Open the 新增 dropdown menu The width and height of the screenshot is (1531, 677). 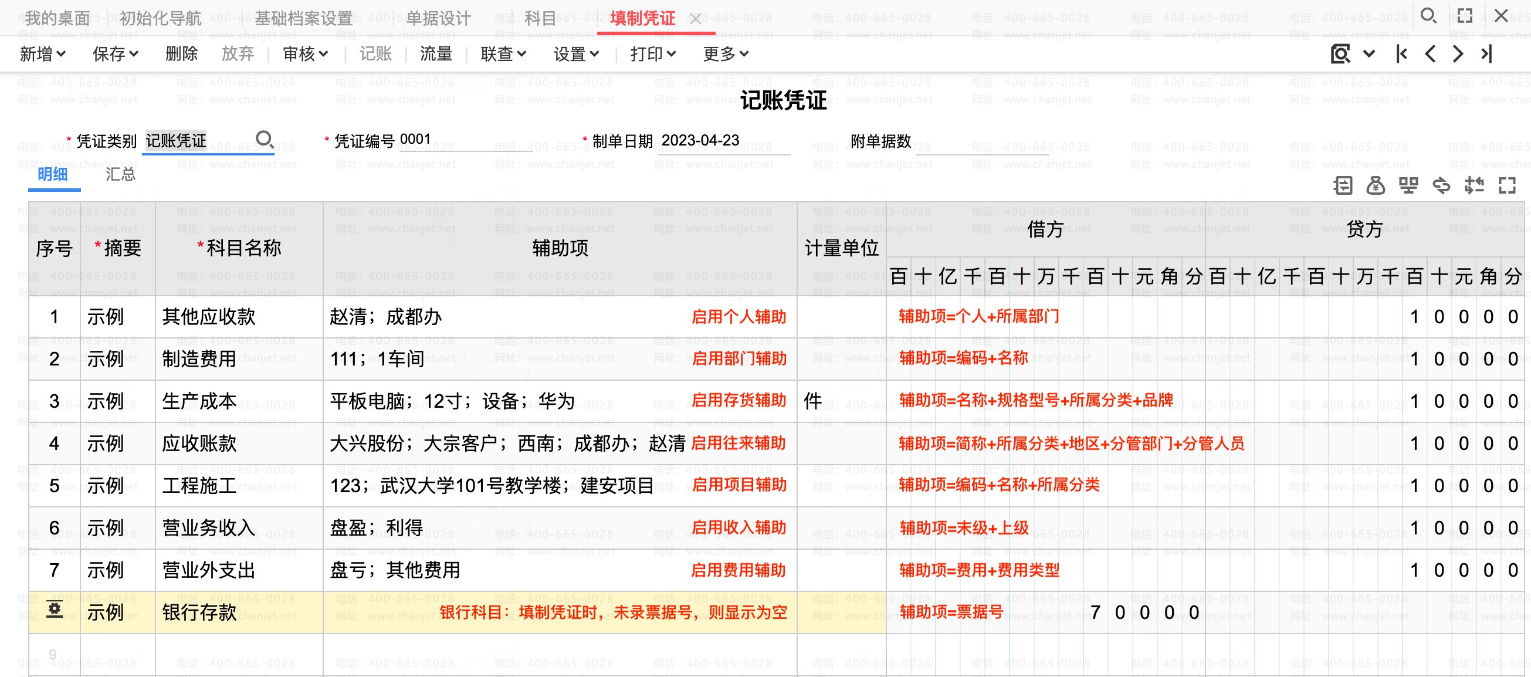point(42,54)
